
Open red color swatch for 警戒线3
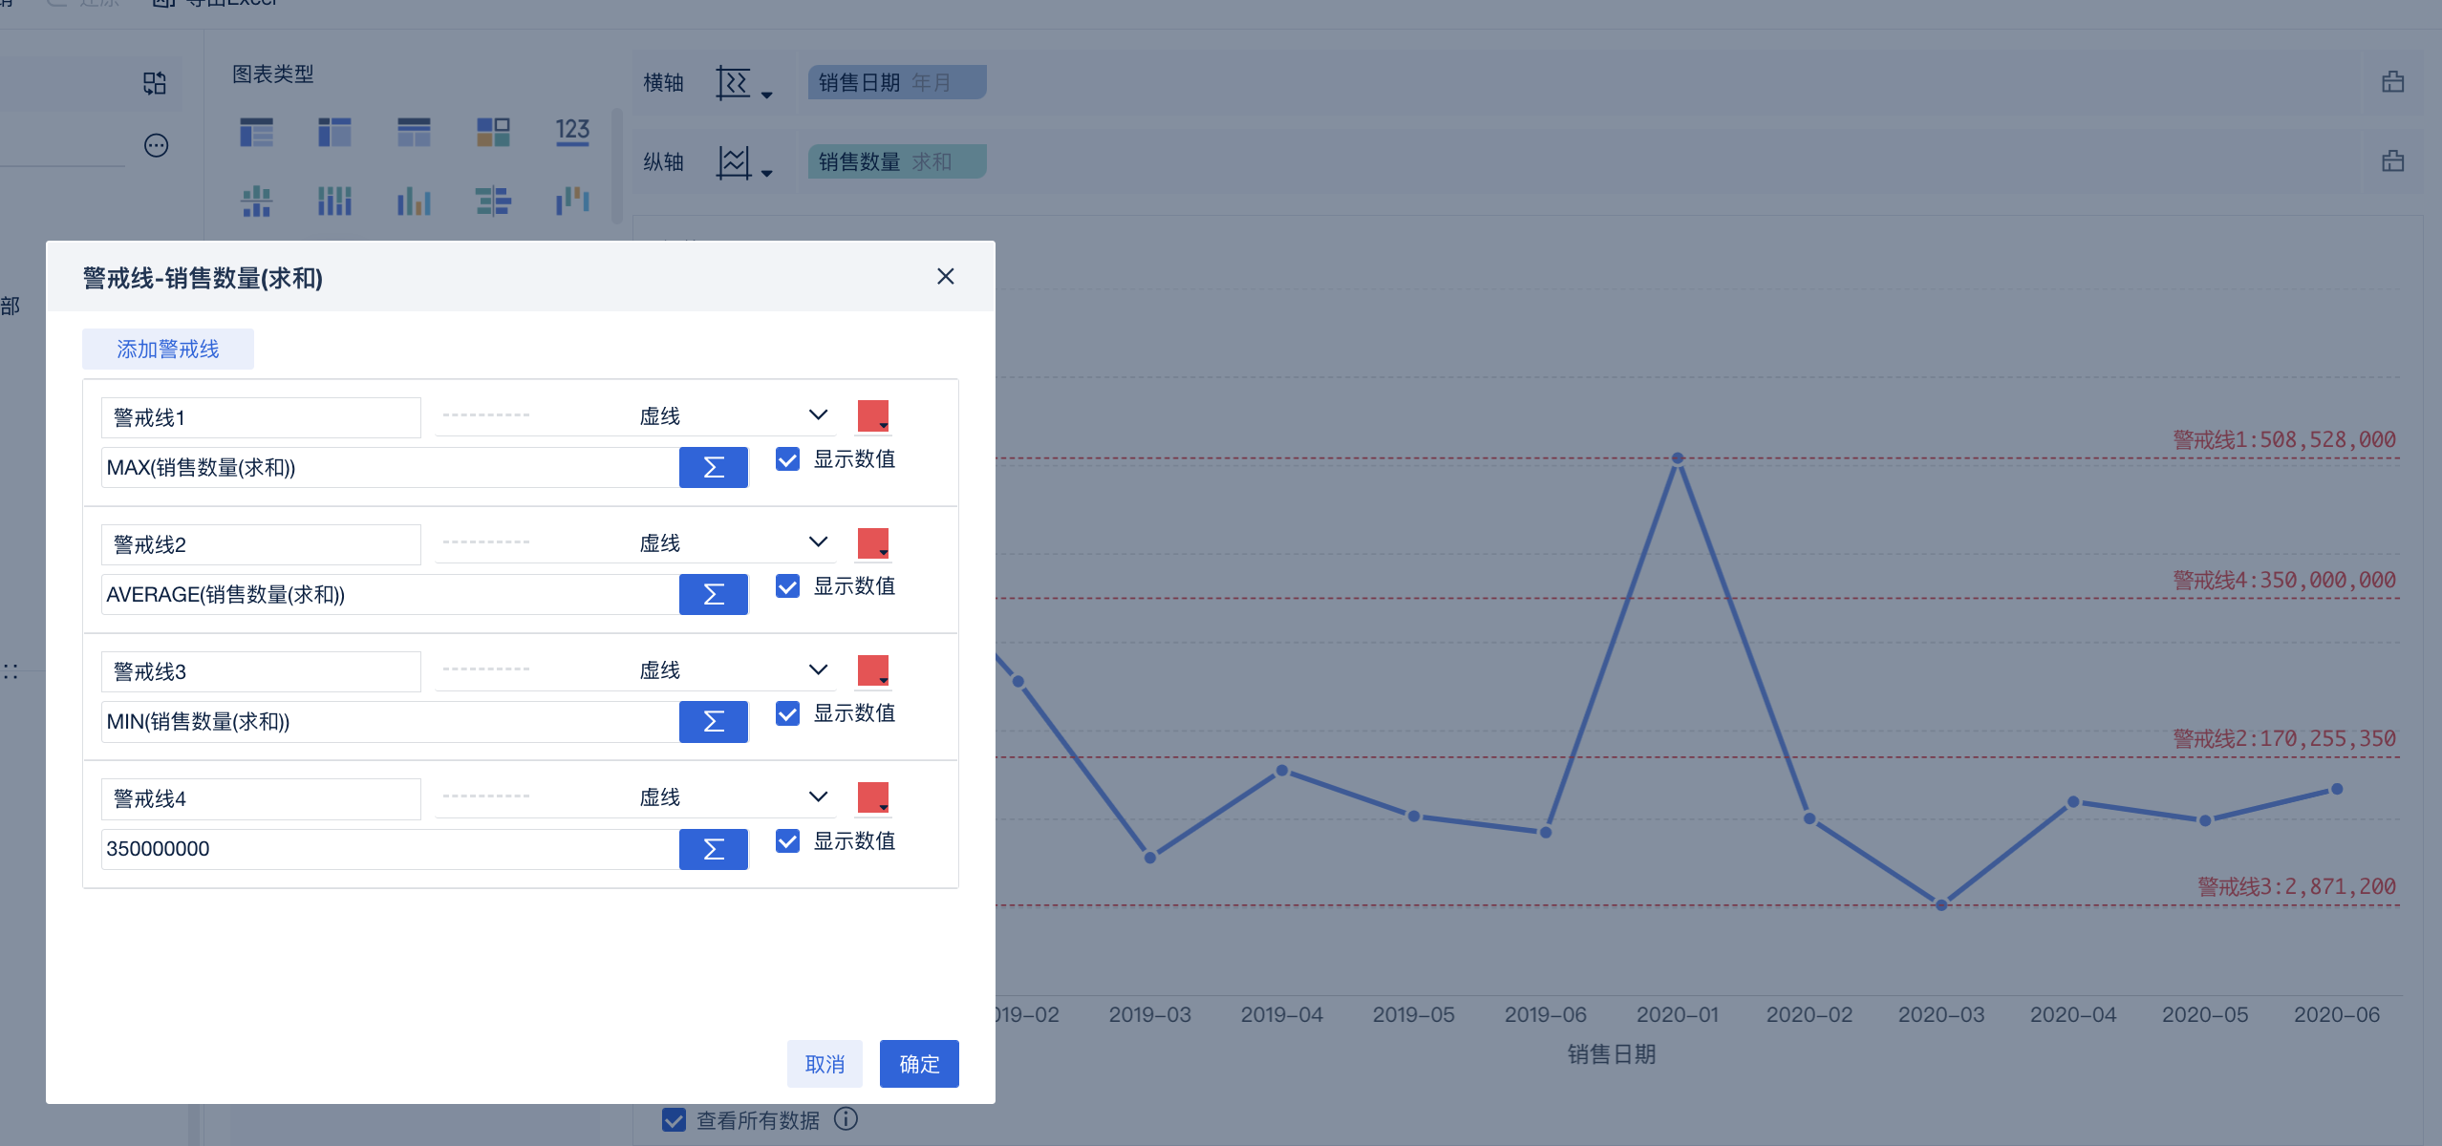(x=873, y=670)
